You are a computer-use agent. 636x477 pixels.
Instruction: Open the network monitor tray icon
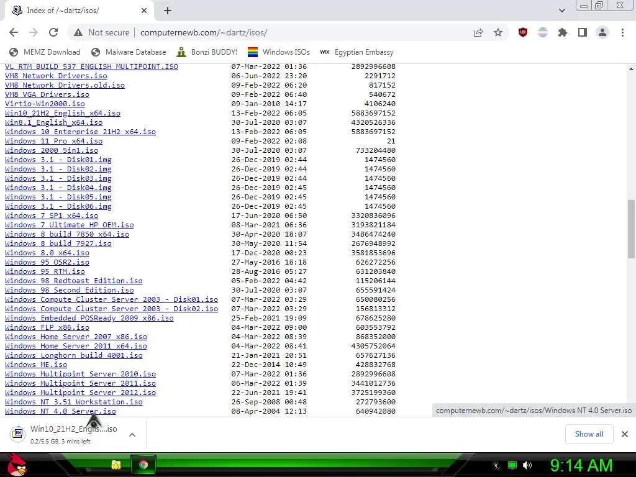point(512,465)
